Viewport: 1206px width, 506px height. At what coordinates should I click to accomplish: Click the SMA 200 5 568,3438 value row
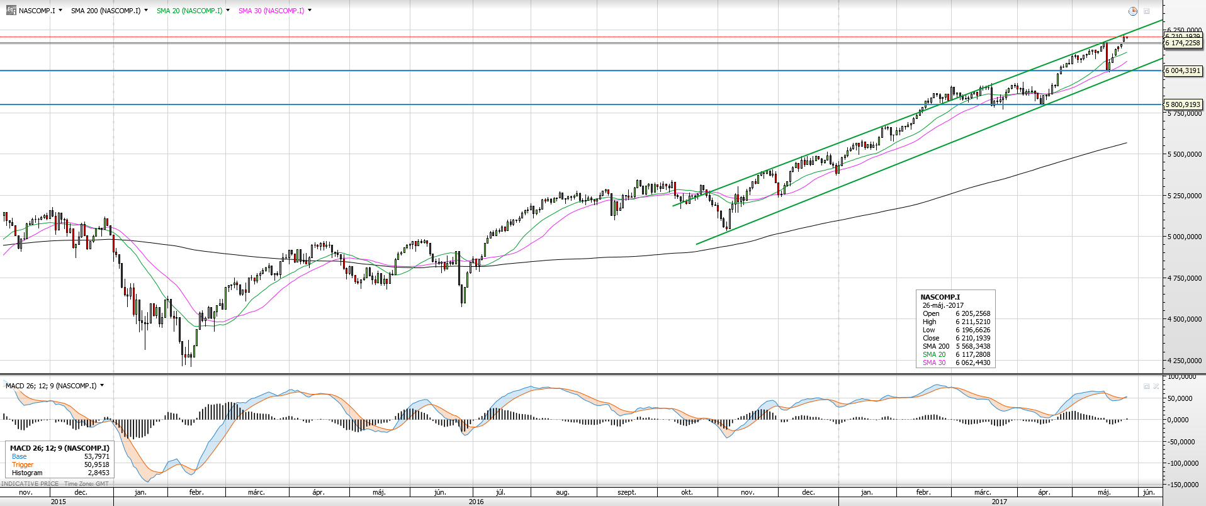coord(956,346)
